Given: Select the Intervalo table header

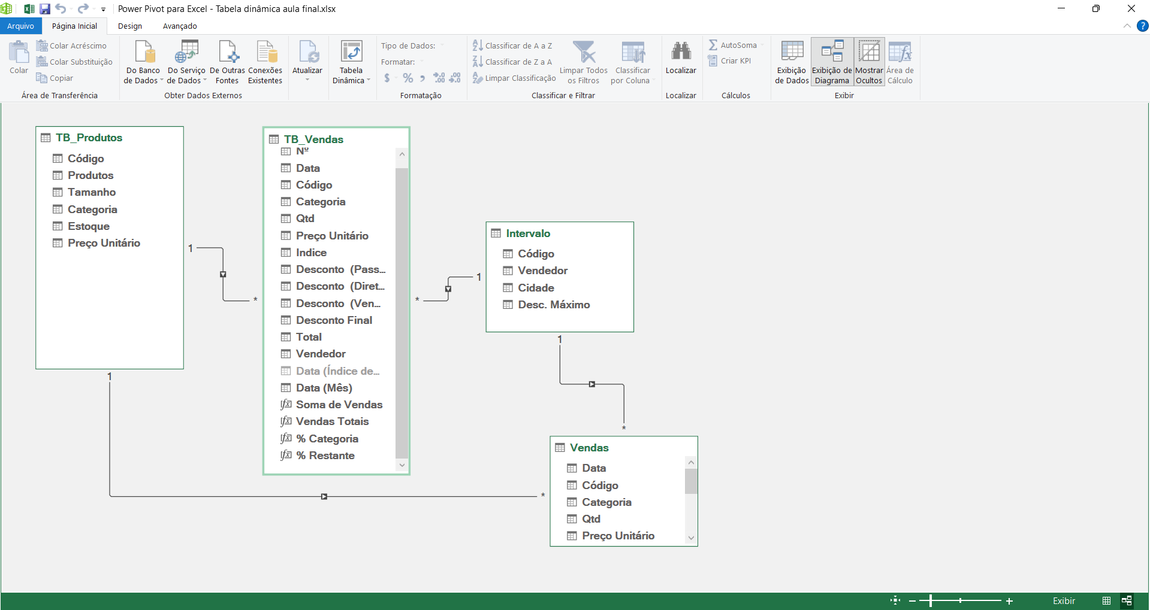Looking at the screenshot, I should pos(528,233).
